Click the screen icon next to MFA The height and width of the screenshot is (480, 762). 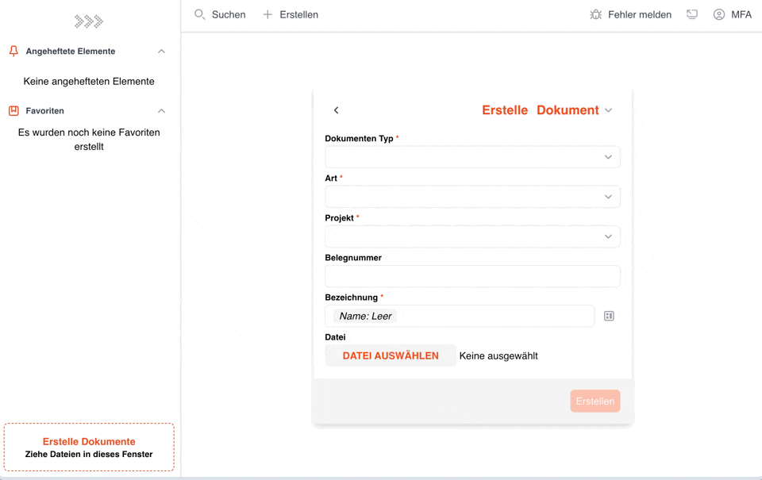(x=692, y=14)
